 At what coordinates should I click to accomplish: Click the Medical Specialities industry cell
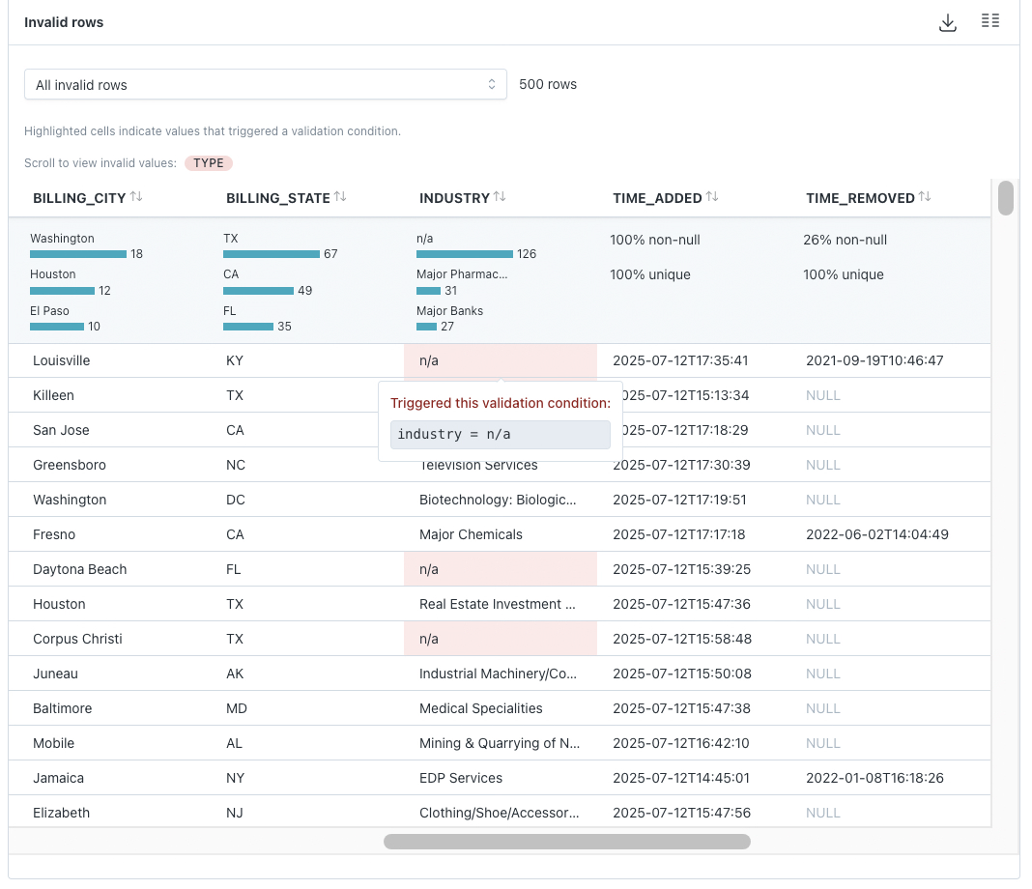click(x=480, y=708)
